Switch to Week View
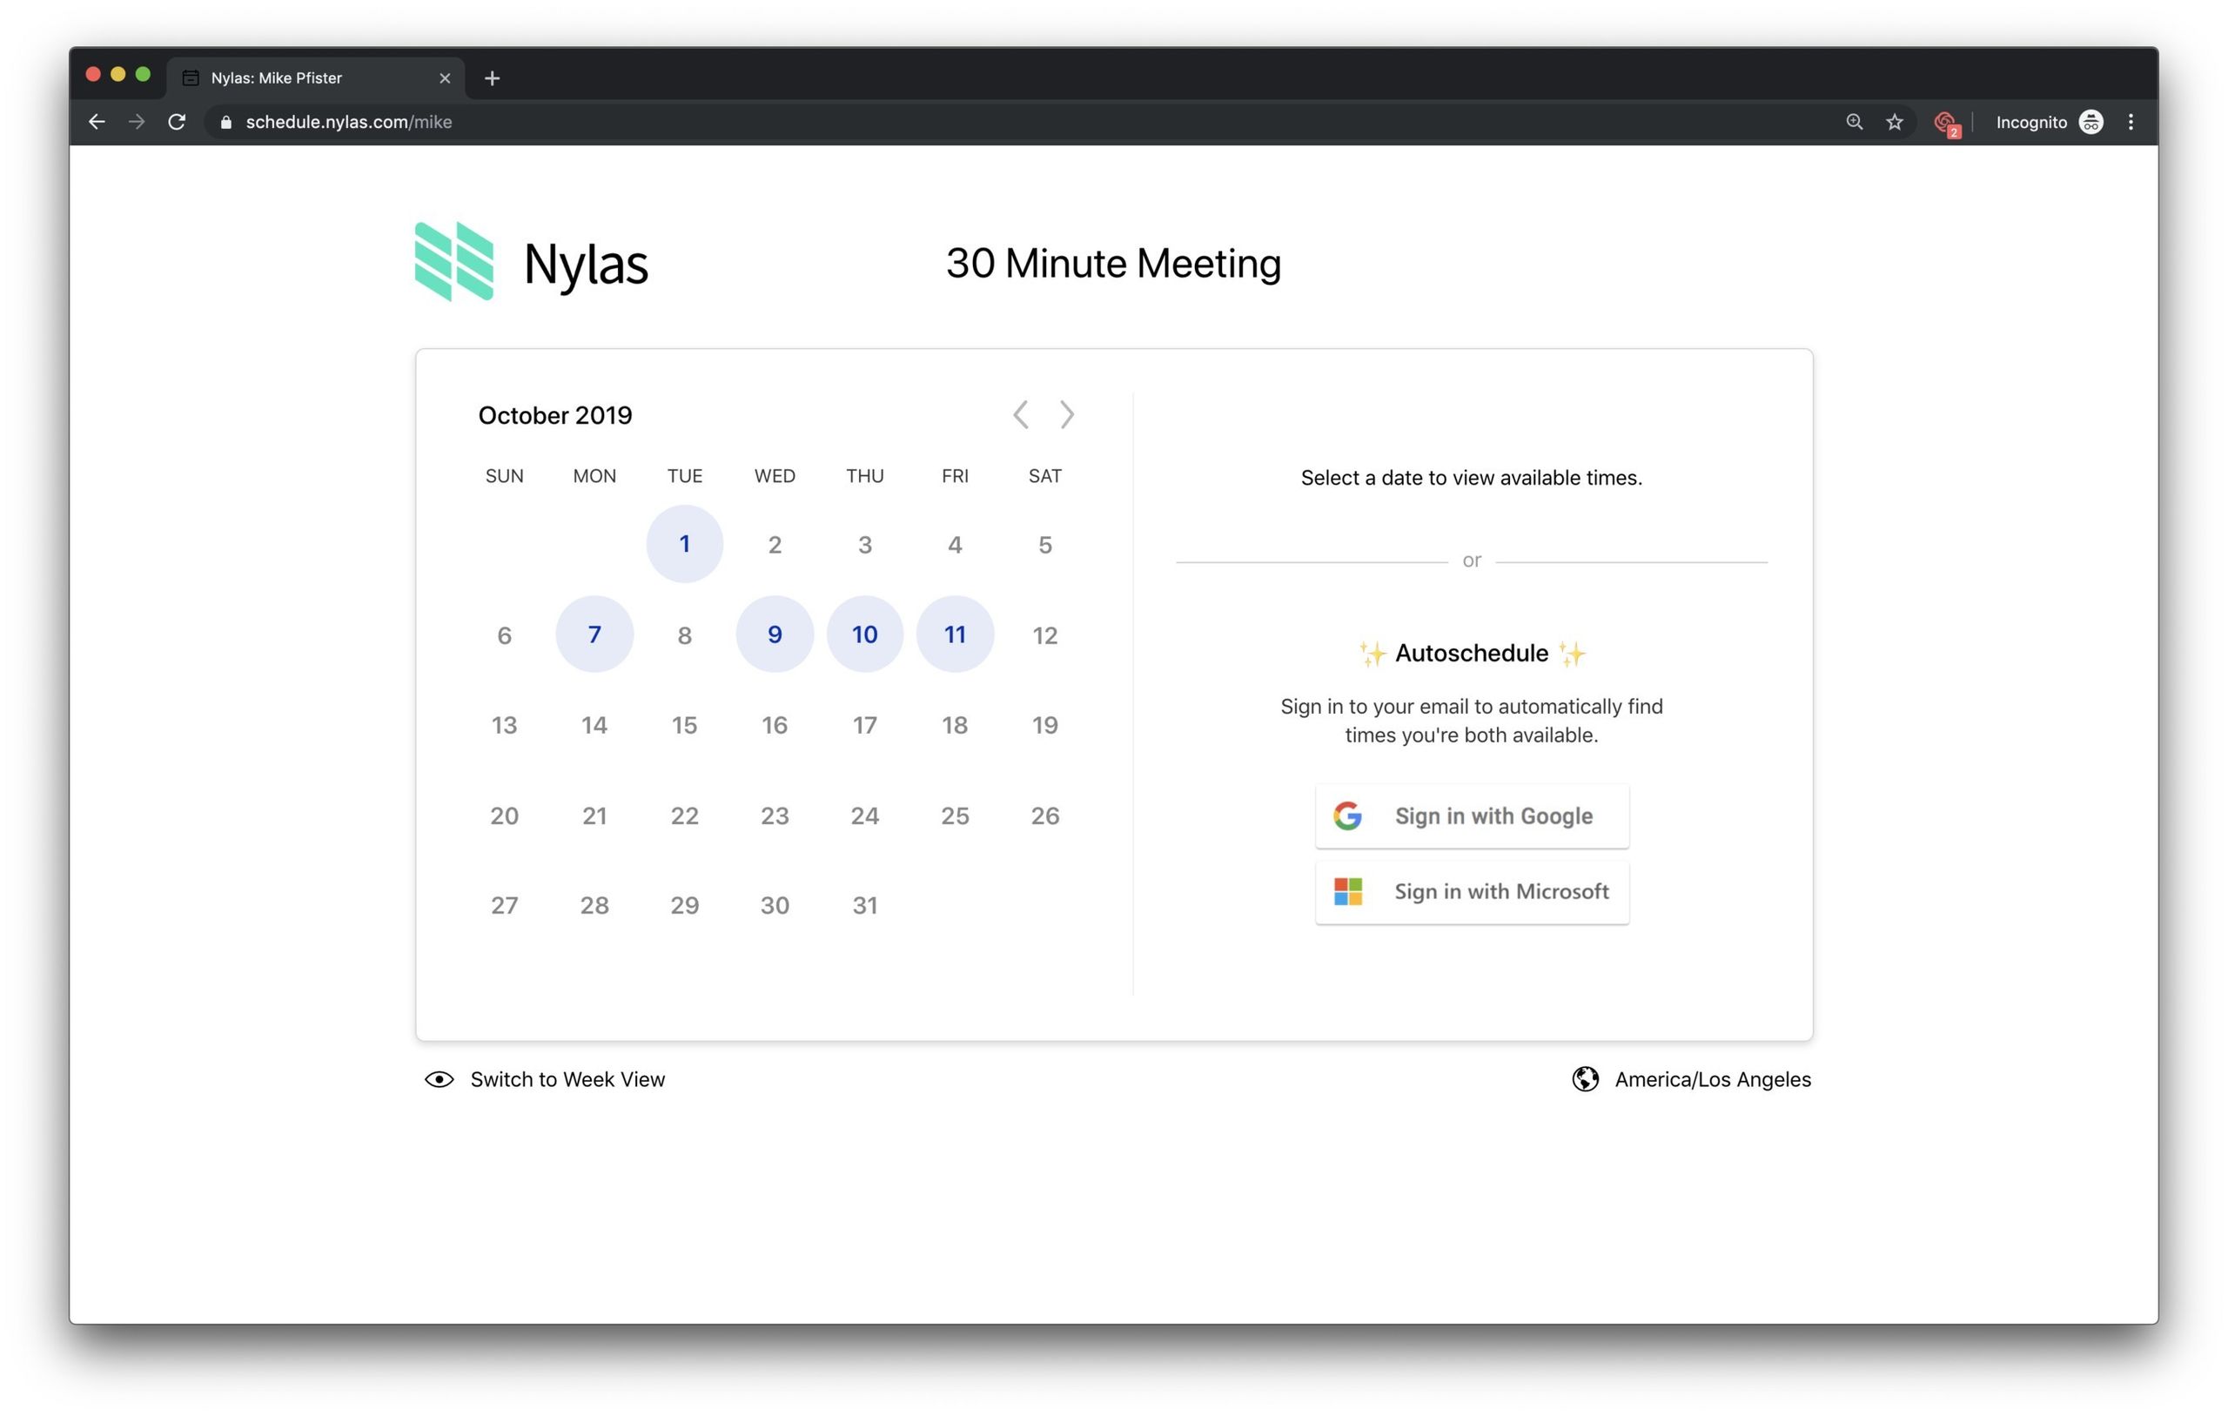The image size is (2228, 1416). (x=544, y=1079)
